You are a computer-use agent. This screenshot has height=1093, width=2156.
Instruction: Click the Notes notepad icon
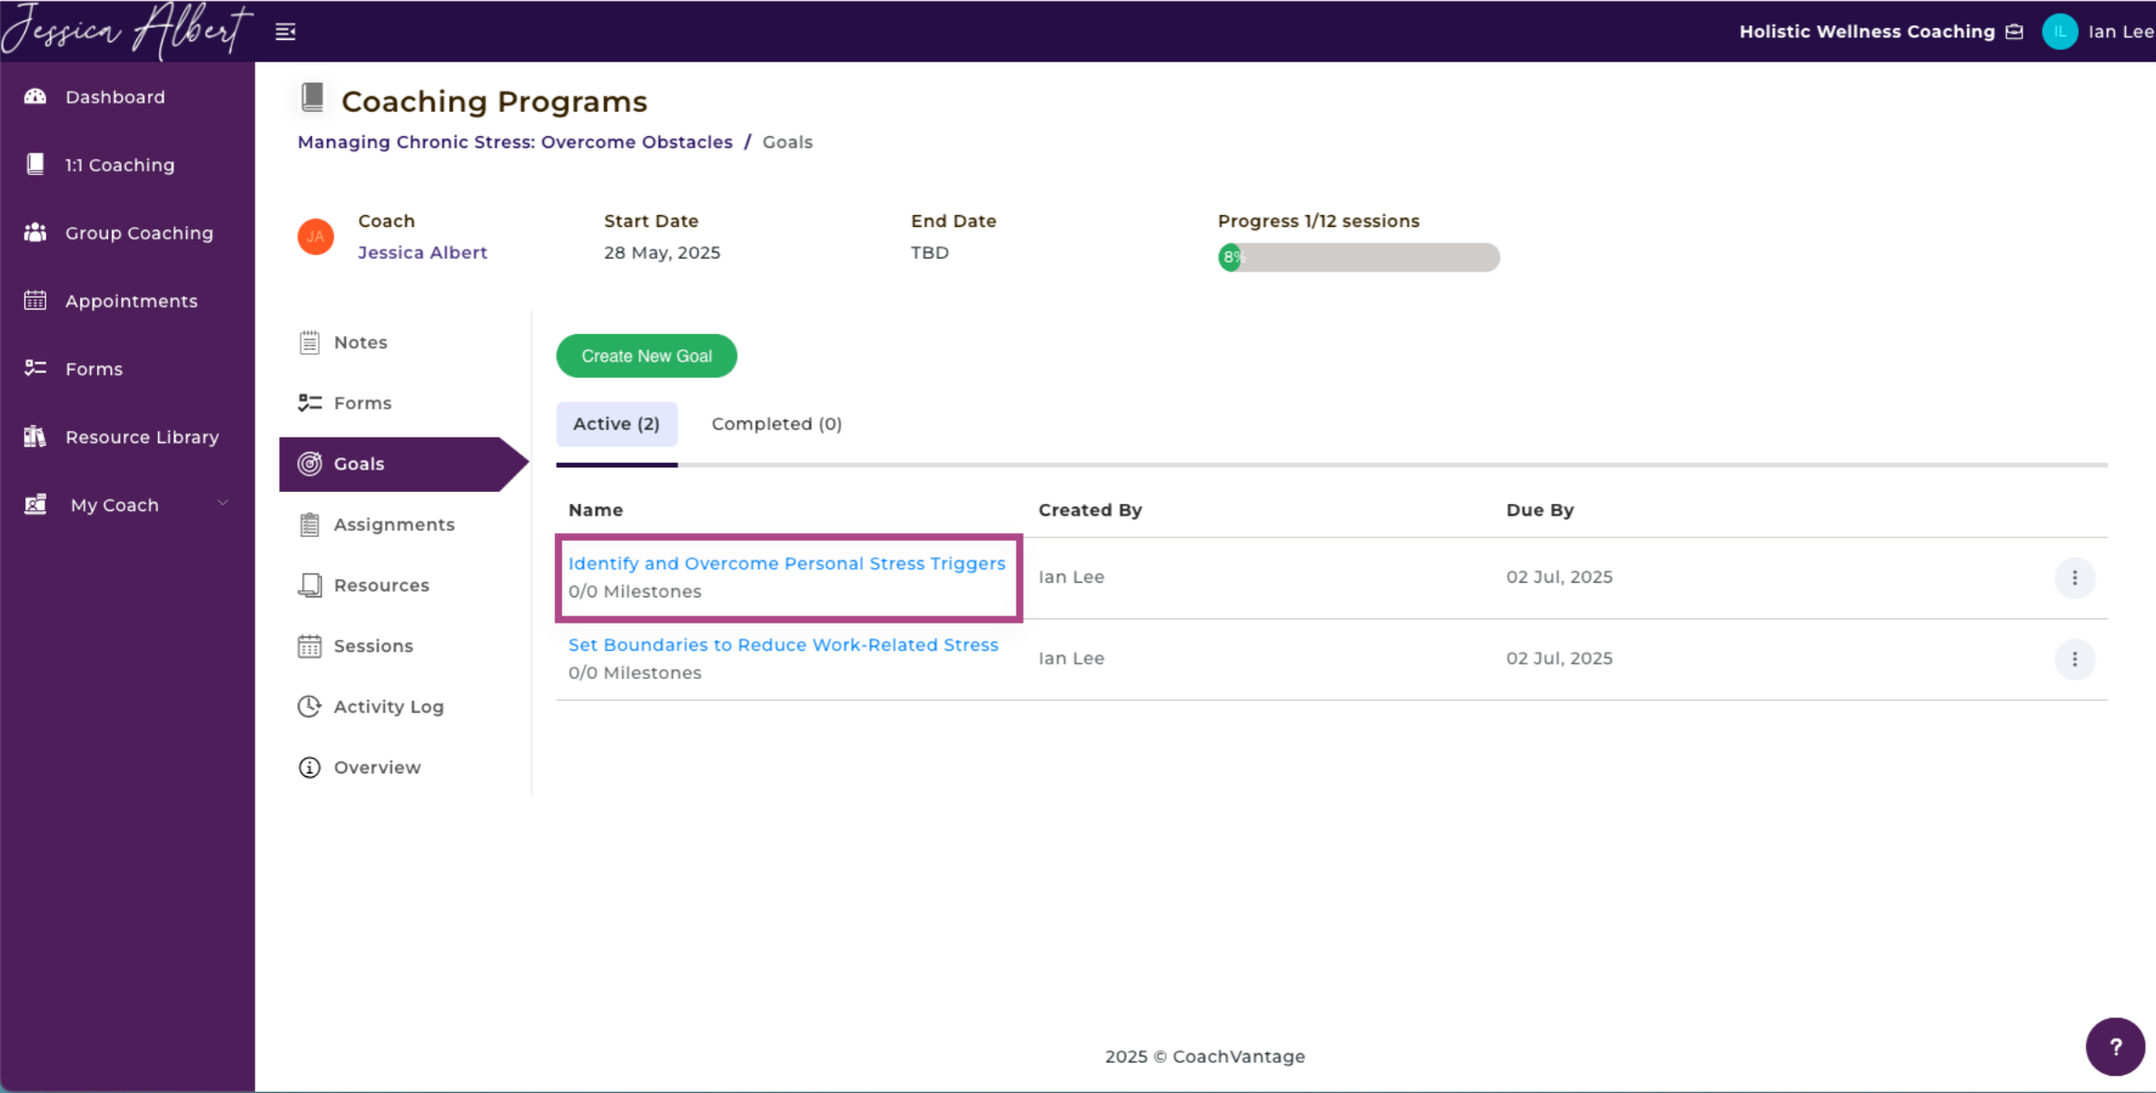pos(310,342)
